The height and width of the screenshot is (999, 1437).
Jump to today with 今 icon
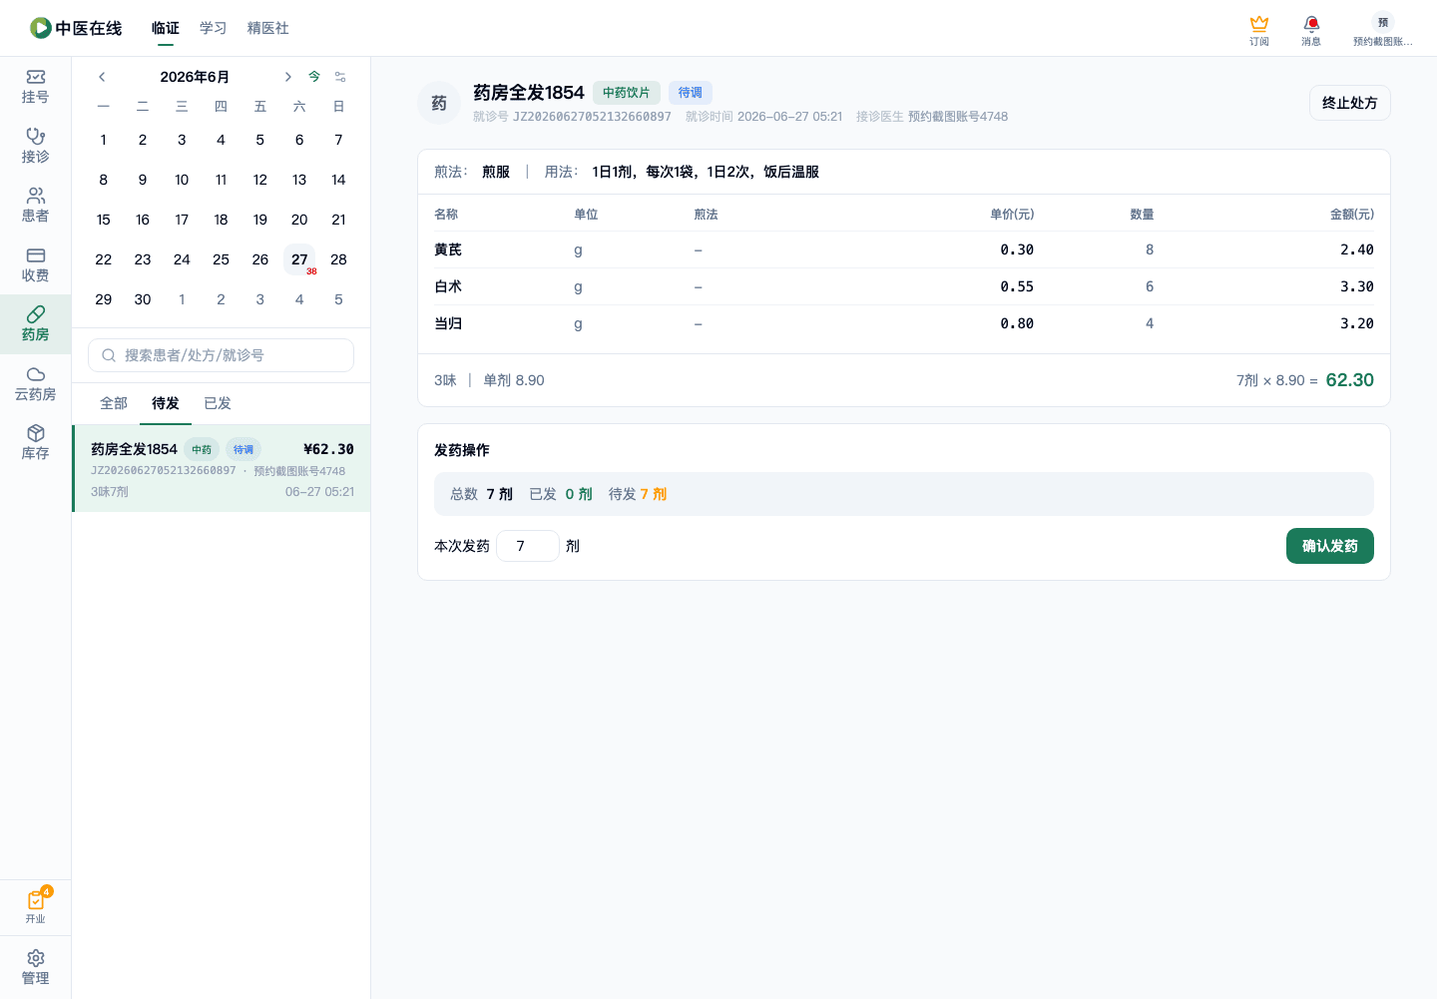click(314, 77)
